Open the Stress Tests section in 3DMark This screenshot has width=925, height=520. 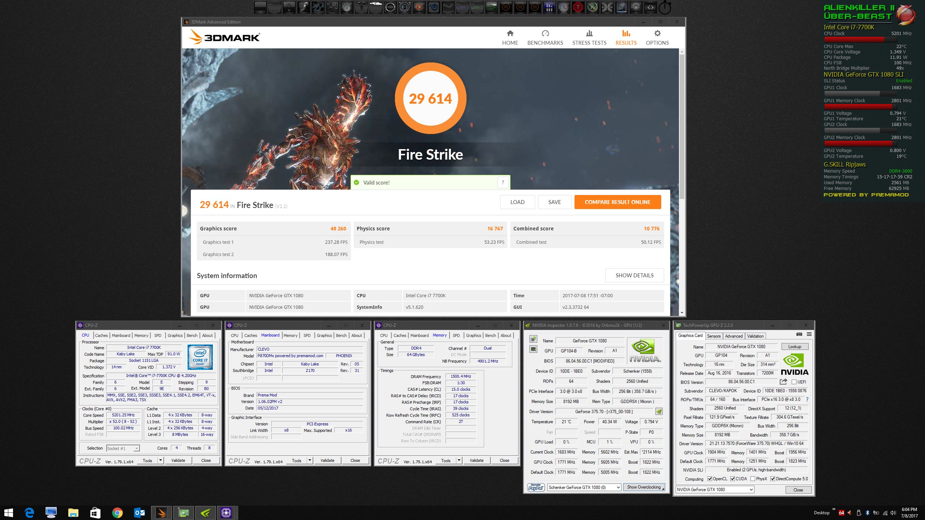(589, 38)
